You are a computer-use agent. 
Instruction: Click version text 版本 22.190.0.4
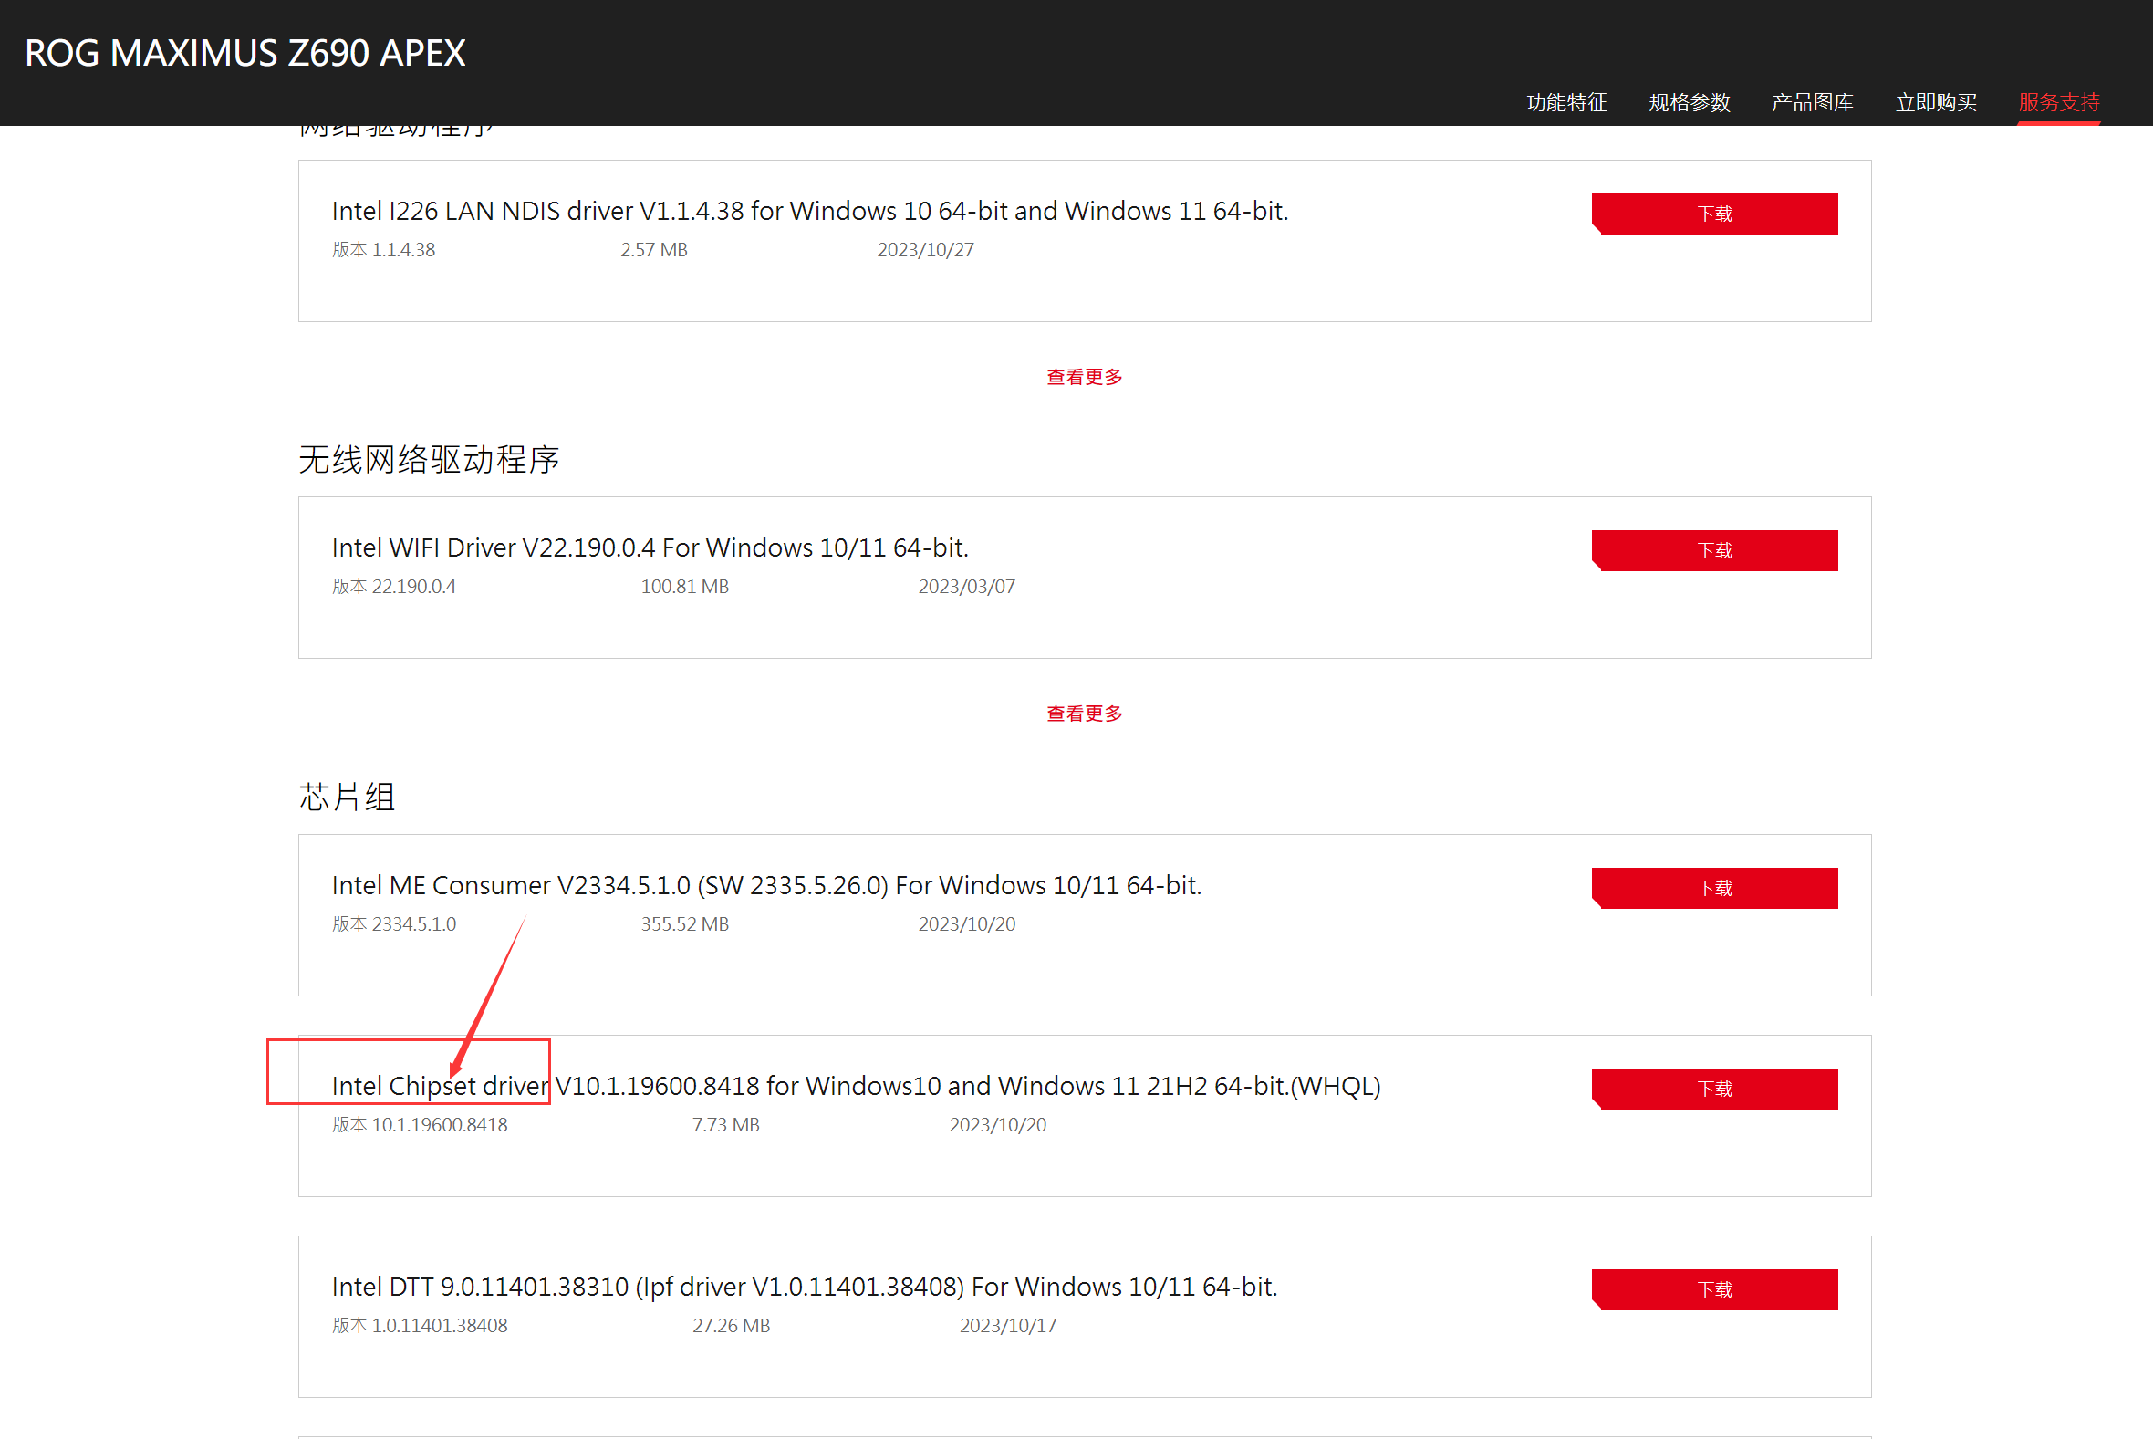click(393, 587)
